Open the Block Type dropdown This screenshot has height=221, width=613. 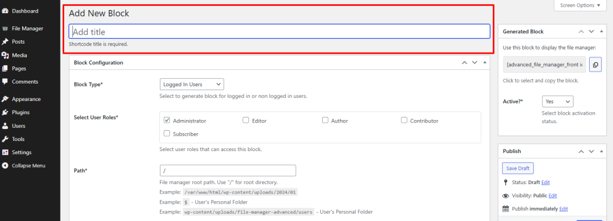click(192, 84)
